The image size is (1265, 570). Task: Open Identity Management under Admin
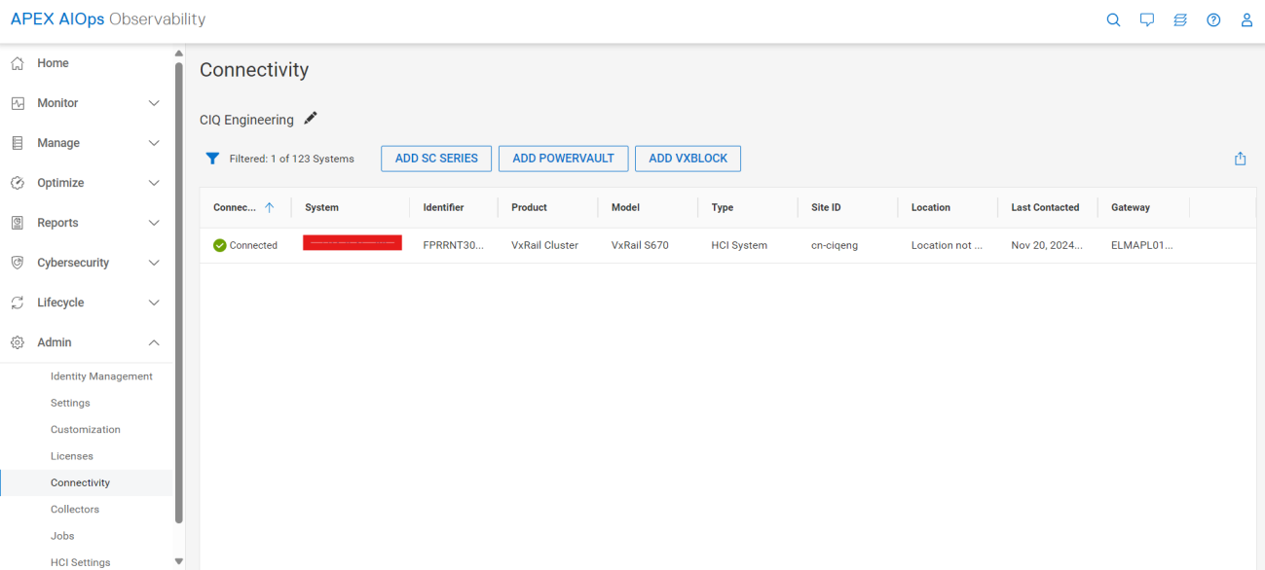click(101, 376)
